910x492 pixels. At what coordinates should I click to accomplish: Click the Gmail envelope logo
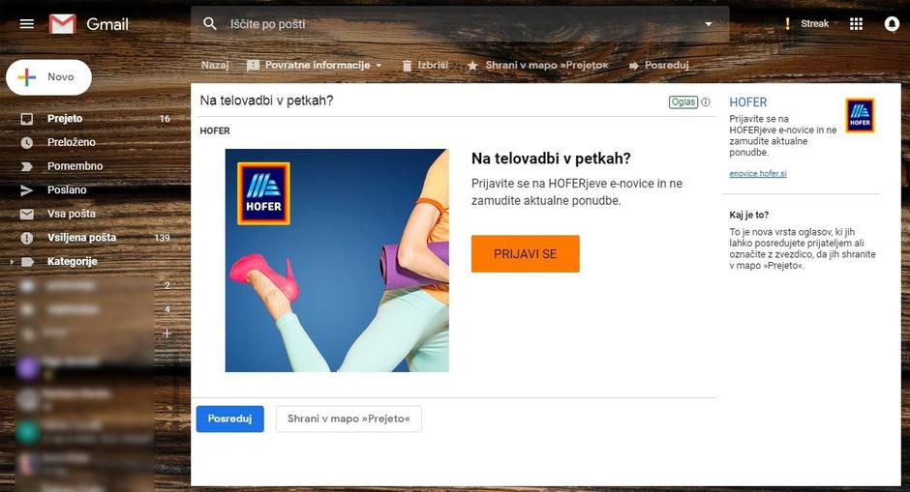(x=63, y=24)
